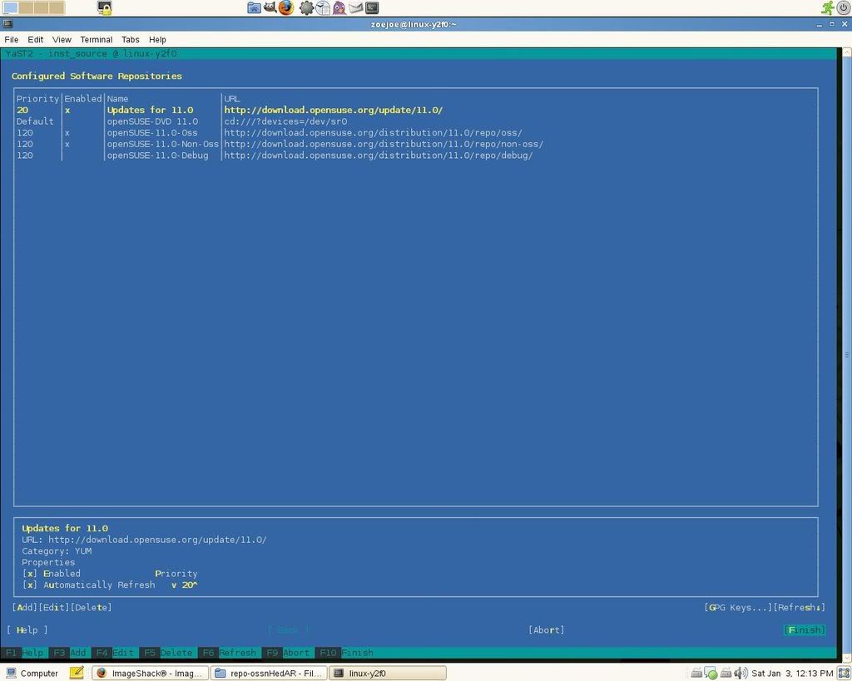The width and height of the screenshot is (852, 681).
Task: Select the Updates for 11.0 repository row
Action: coord(416,111)
